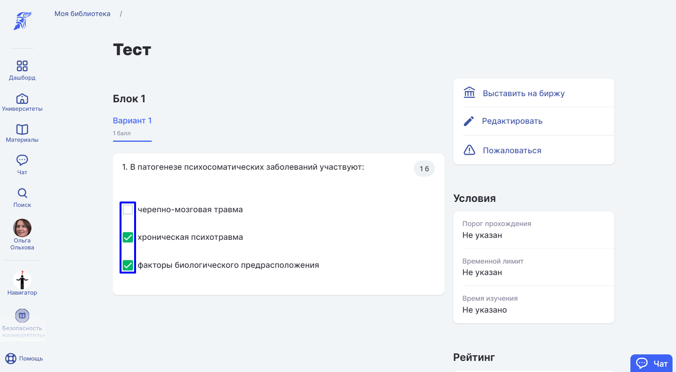
Task: Click the Время изучения value Не указано
Action: click(484, 310)
